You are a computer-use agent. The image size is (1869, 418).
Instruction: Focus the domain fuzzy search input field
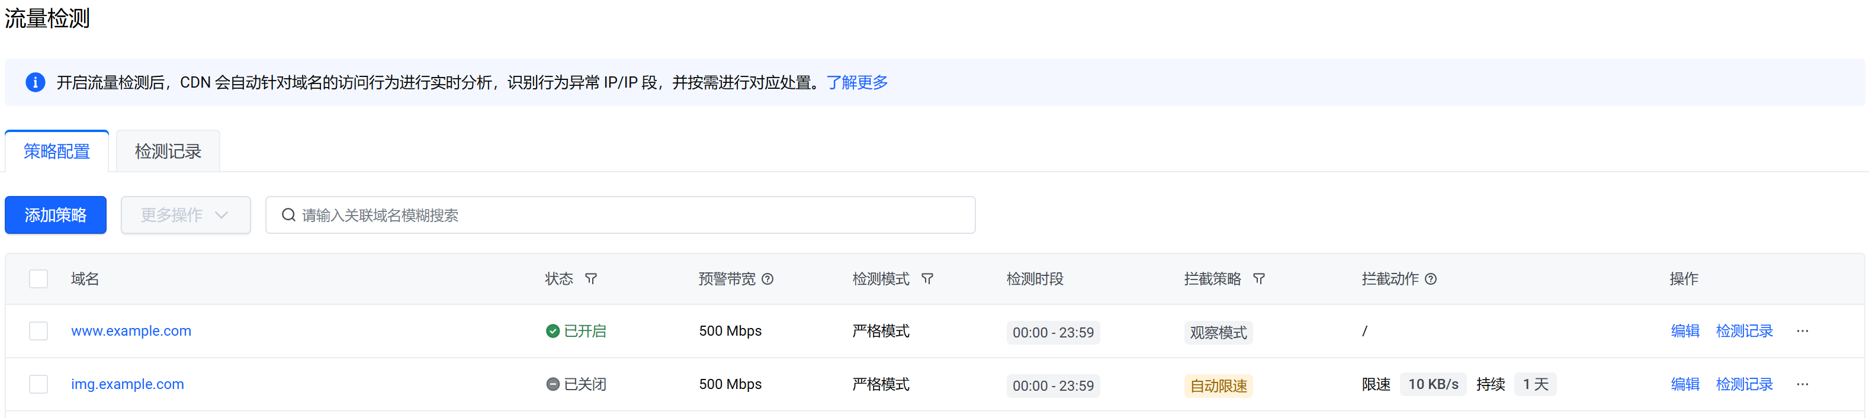coord(631,215)
